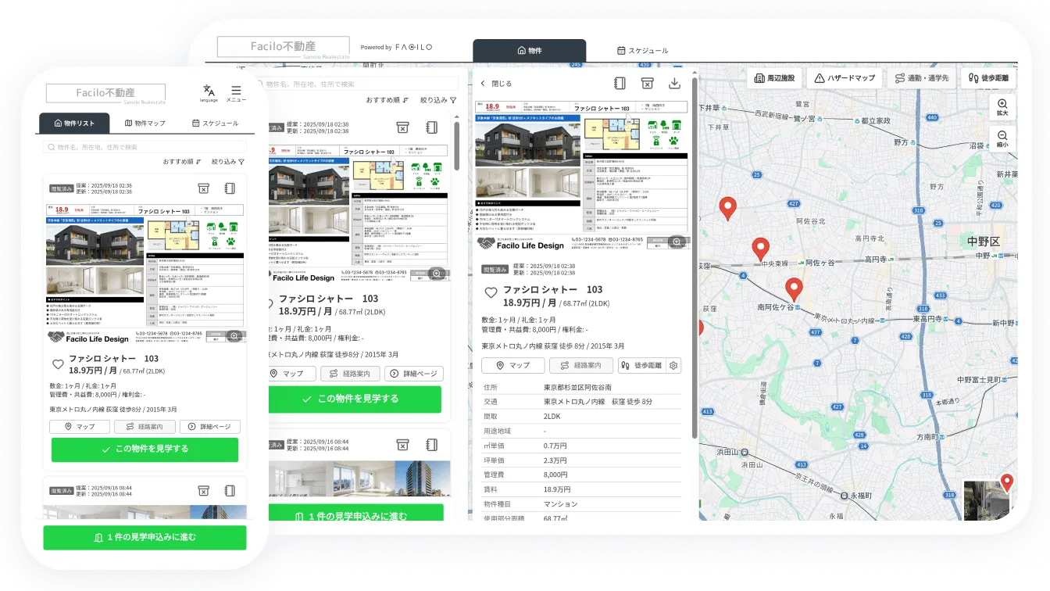
Task: Open the おすすめ順 sort menu in mobile view
Action: pos(182,162)
